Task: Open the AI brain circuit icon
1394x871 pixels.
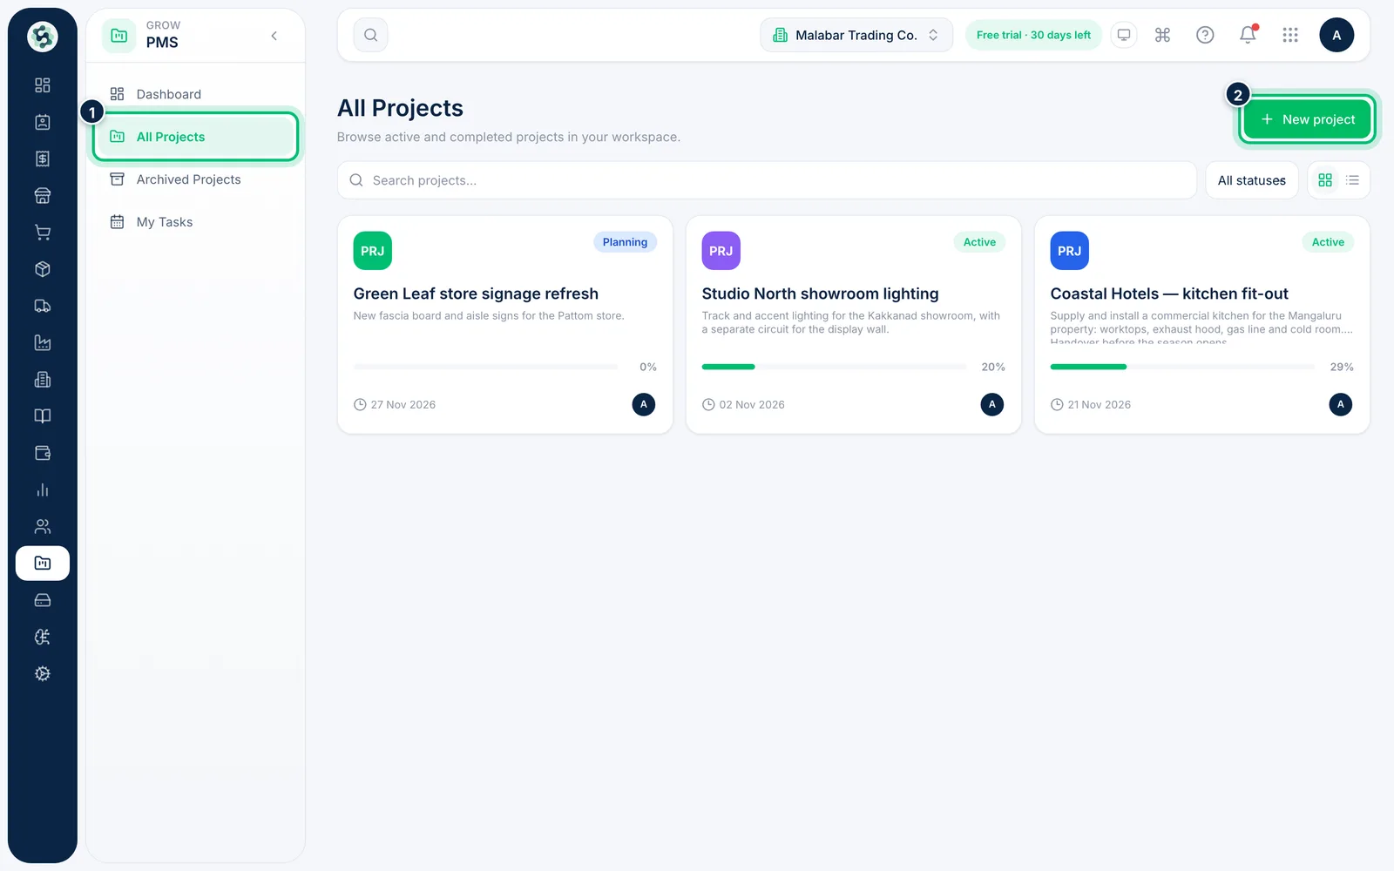Action: click(42, 637)
